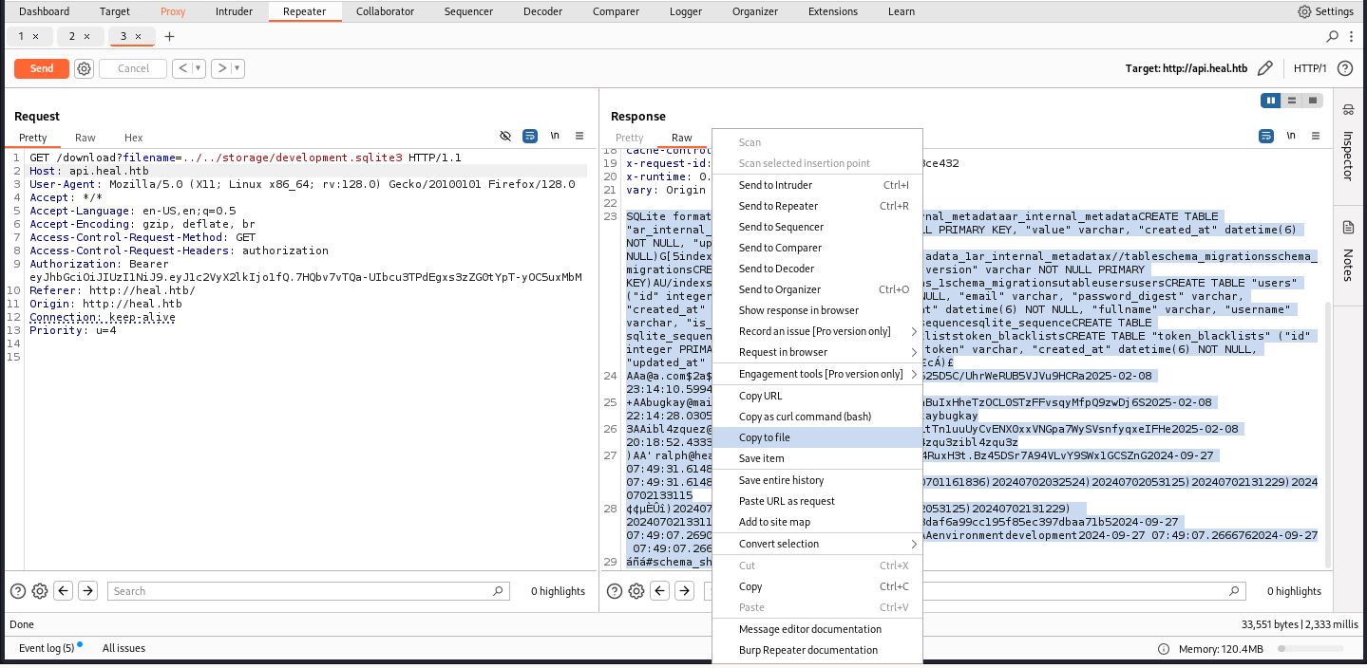The width and height of the screenshot is (1367, 668).
Task: Open Request search settings gear
Action: coord(40,591)
